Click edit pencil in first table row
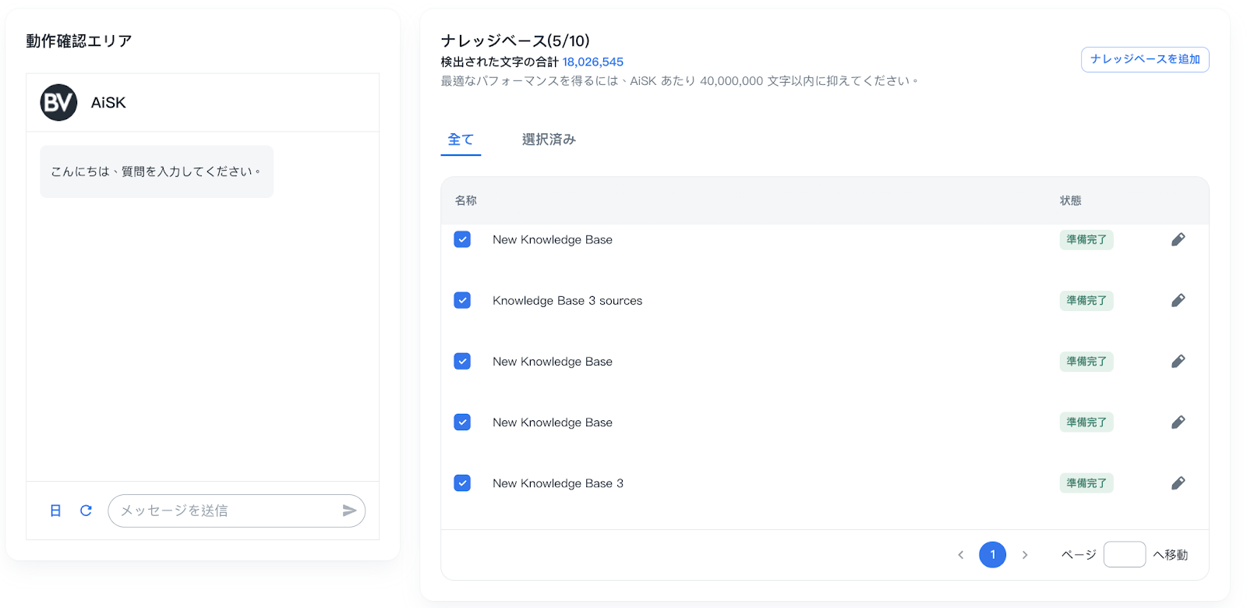The height and width of the screenshot is (608, 1247). coord(1178,240)
